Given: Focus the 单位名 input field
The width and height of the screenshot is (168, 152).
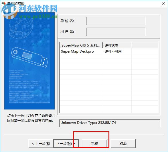Looking at the screenshot, I should 116,21.
